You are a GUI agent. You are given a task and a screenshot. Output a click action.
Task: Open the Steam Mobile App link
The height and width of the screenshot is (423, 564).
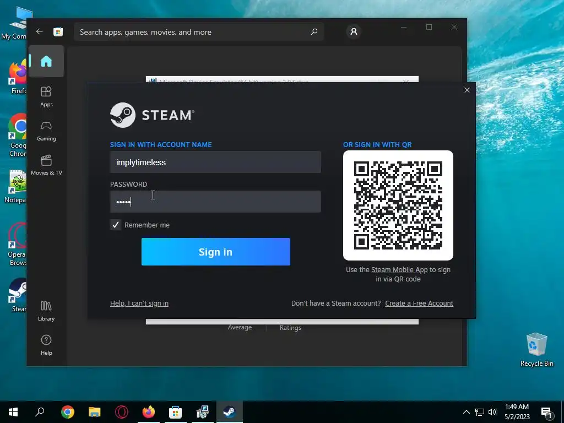399,270
